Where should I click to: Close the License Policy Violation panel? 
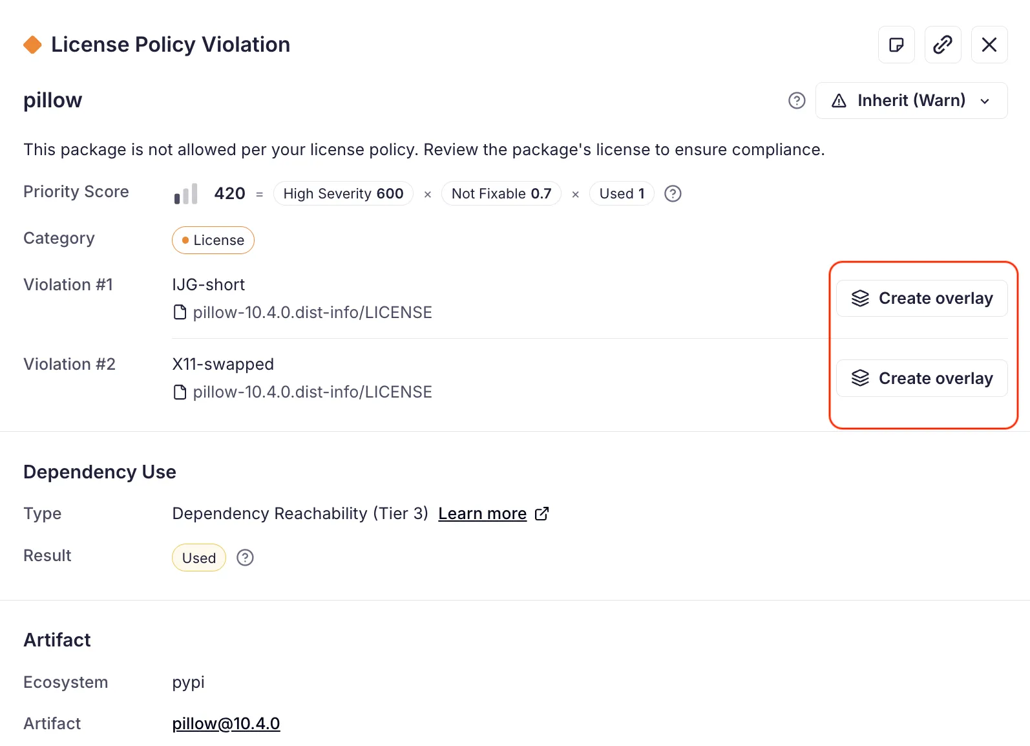click(x=989, y=45)
